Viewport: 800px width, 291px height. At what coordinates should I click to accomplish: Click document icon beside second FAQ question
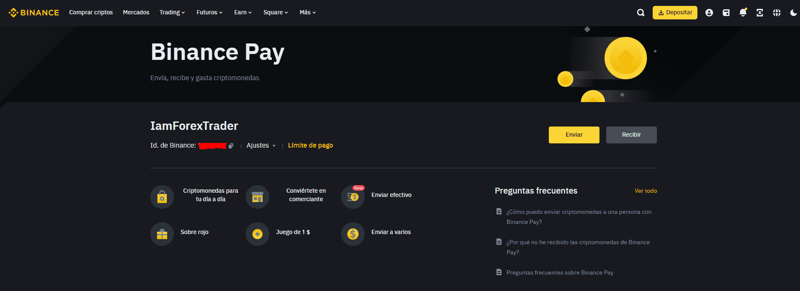[x=499, y=242]
